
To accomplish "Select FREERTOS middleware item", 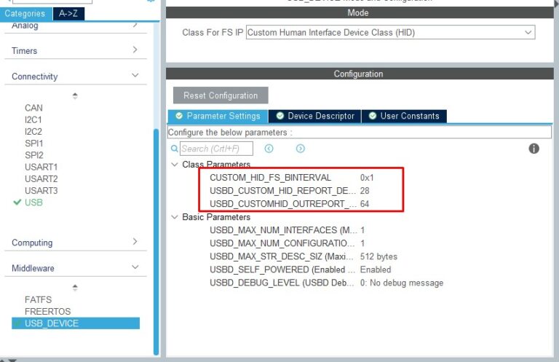I will [47, 311].
